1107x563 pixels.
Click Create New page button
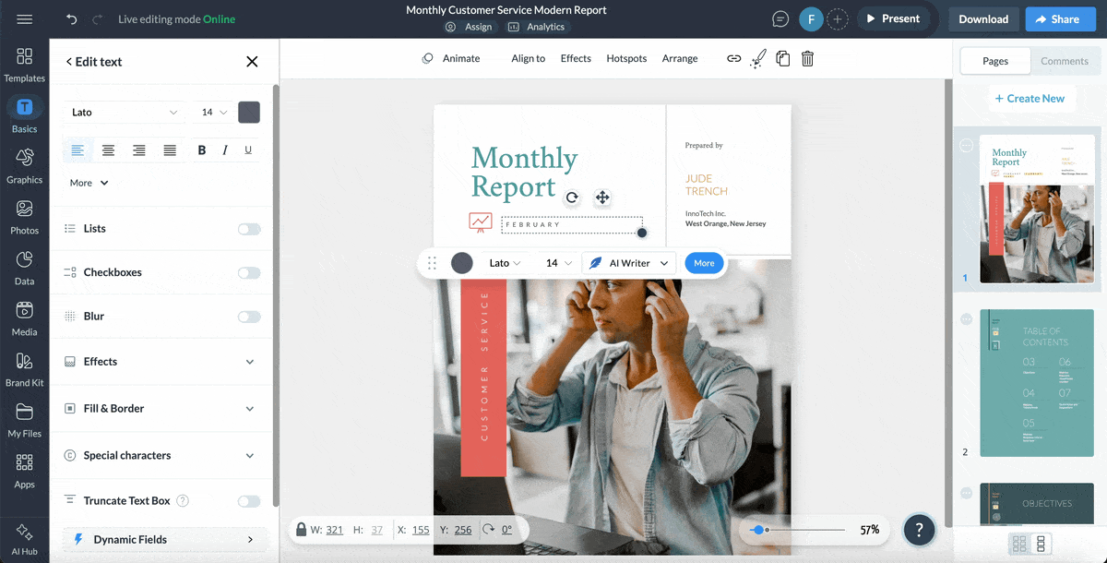click(1031, 97)
